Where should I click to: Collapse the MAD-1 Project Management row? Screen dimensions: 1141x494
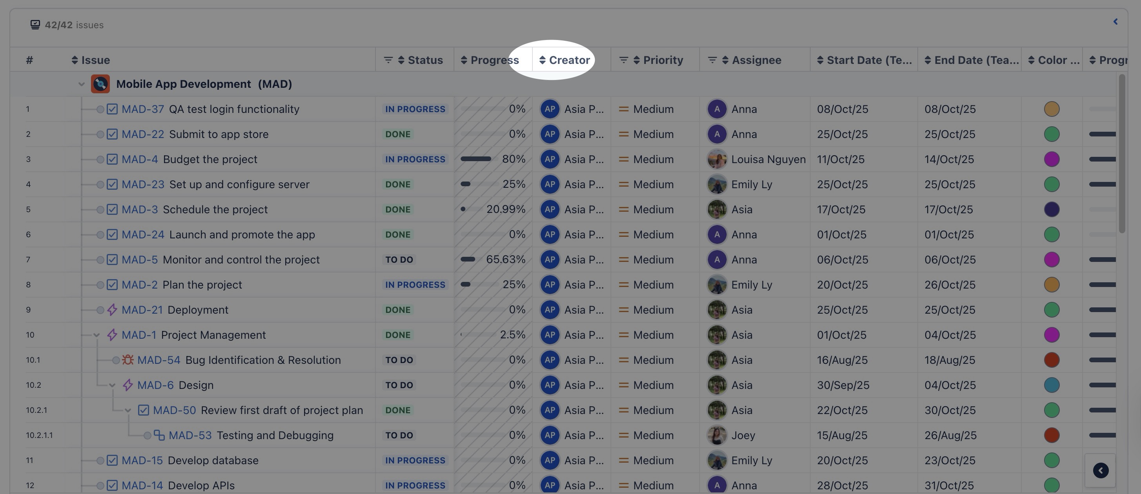[x=97, y=335]
